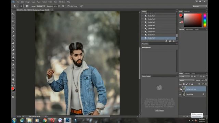The height and width of the screenshot is (123, 219).
Task: Select the Zoom tool
Action: pos(13,83)
